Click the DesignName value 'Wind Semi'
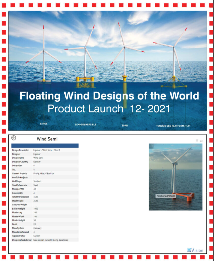Image resolution: width=216 pixels, height=261 pixels. pyautogui.click(x=38, y=158)
